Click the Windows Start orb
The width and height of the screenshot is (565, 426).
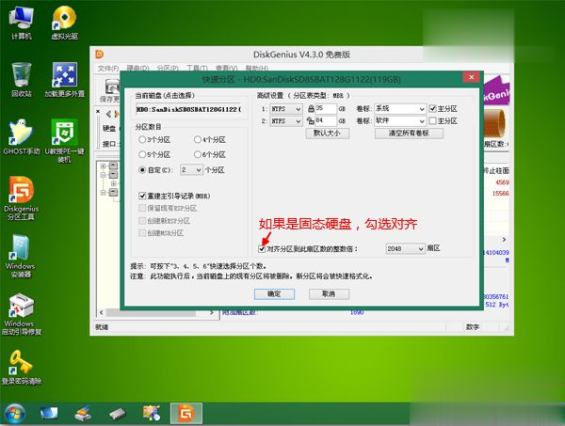point(14,414)
